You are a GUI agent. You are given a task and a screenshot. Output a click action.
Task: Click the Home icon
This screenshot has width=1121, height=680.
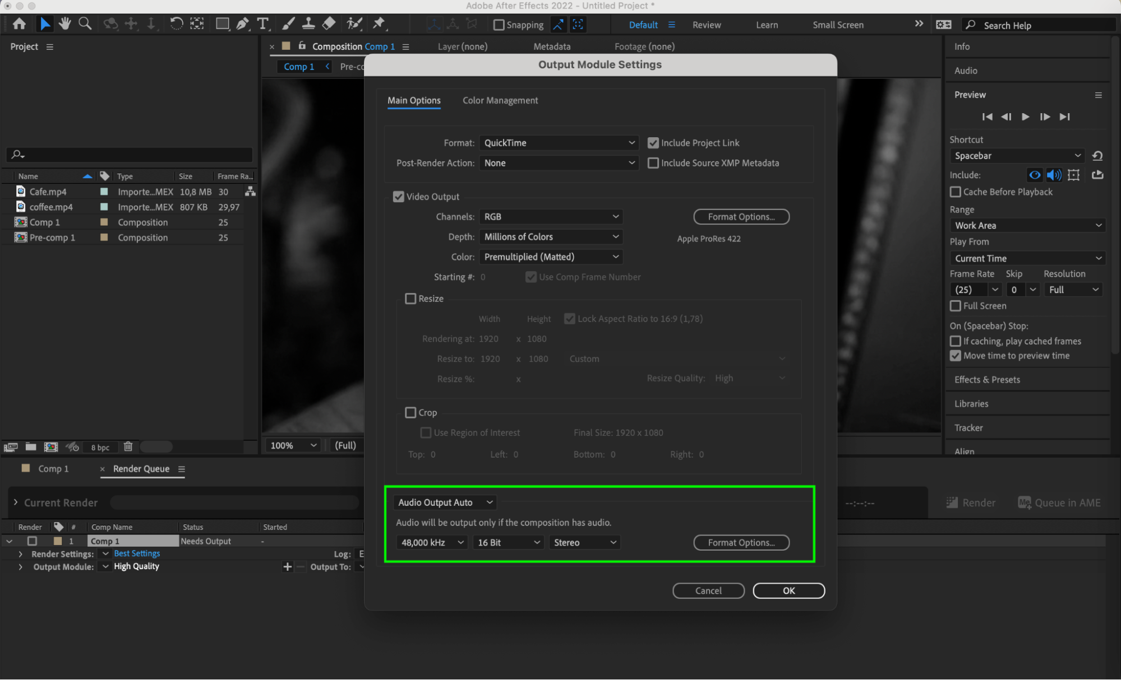tap(19, 24)
